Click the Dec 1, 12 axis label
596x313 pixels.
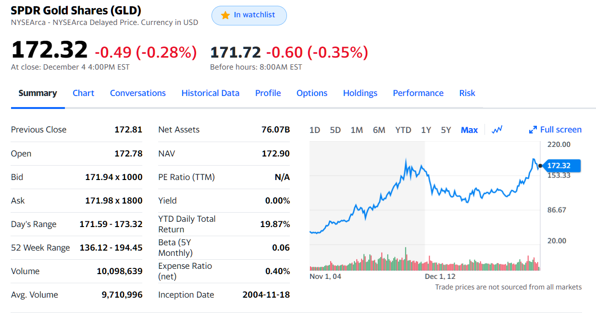pos(440,277)
